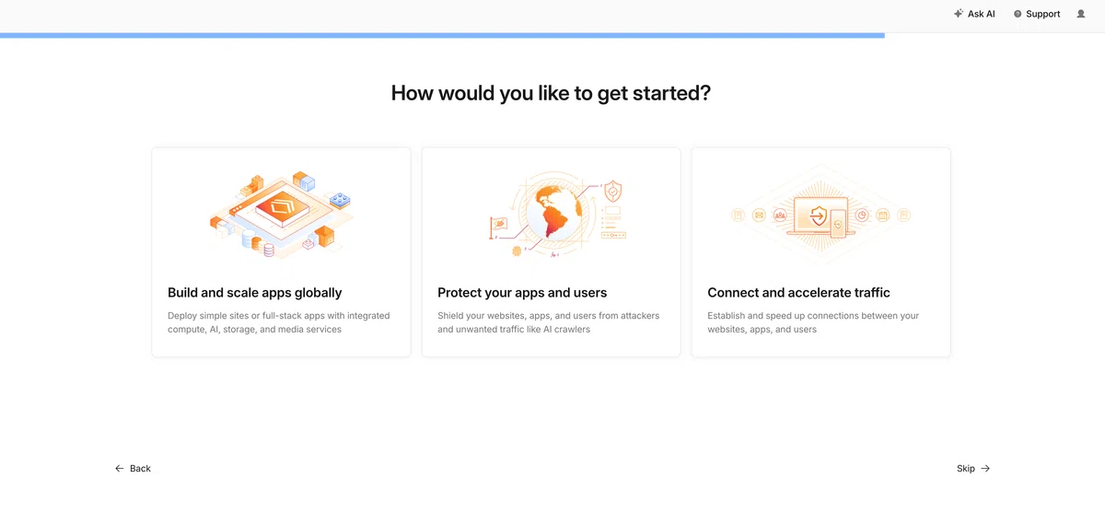Click the left arrow beside Back
The image size is (1105, 513).
tap(120, 469)
